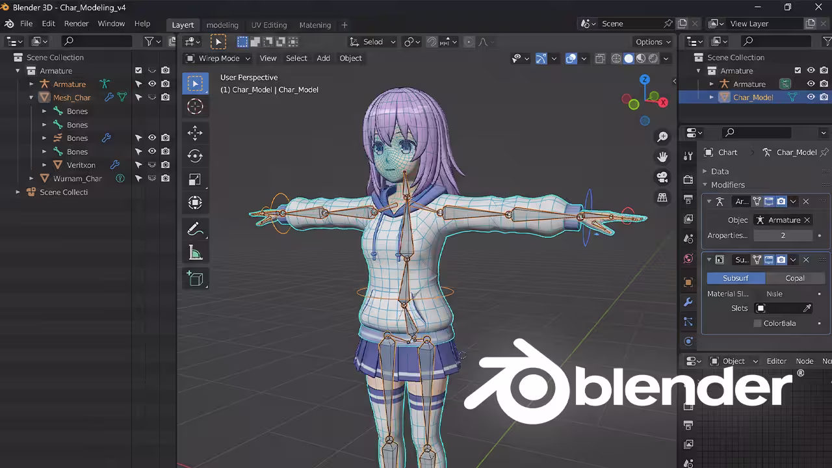Collapse the Mesh_Char tree item
832x468 pixels.
coord(31,97)
